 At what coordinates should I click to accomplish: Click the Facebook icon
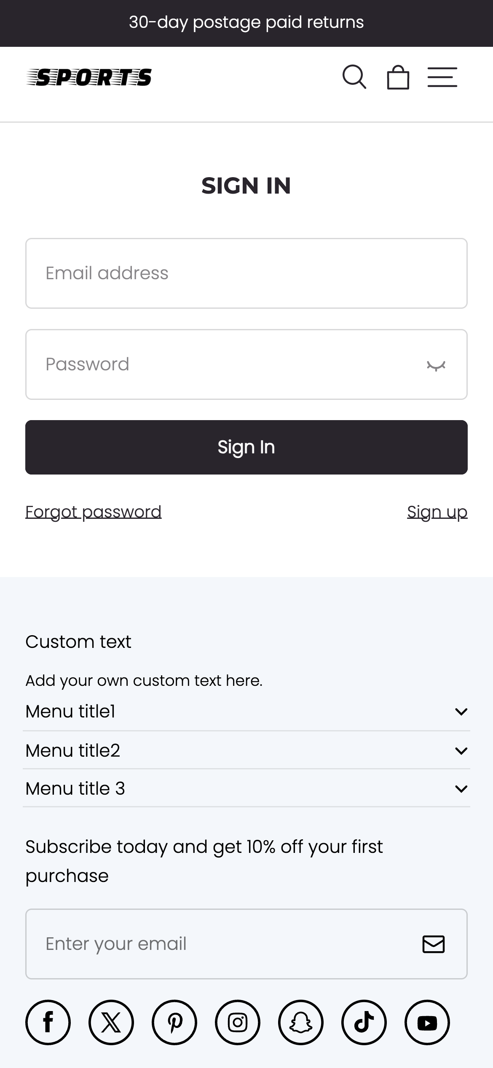pos(48,1022)
